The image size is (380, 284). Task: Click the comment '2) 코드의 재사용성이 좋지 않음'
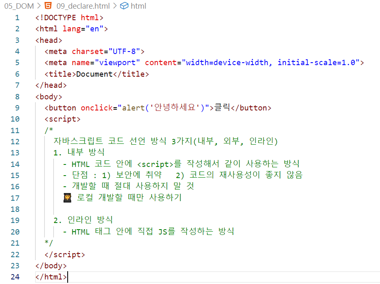pyautogui.click(x=239, y=175)
